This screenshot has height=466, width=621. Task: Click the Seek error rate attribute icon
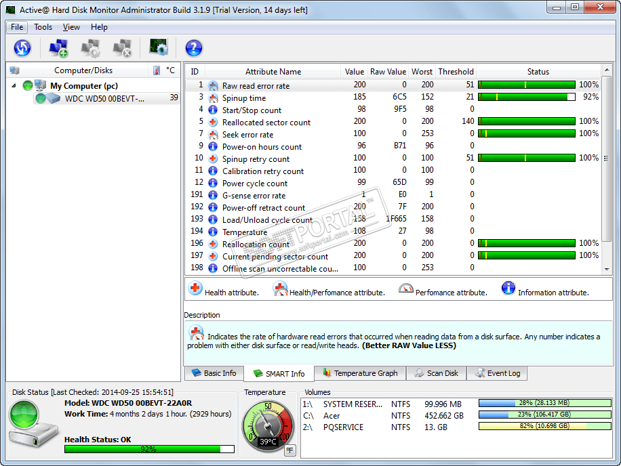click(213, 135)
